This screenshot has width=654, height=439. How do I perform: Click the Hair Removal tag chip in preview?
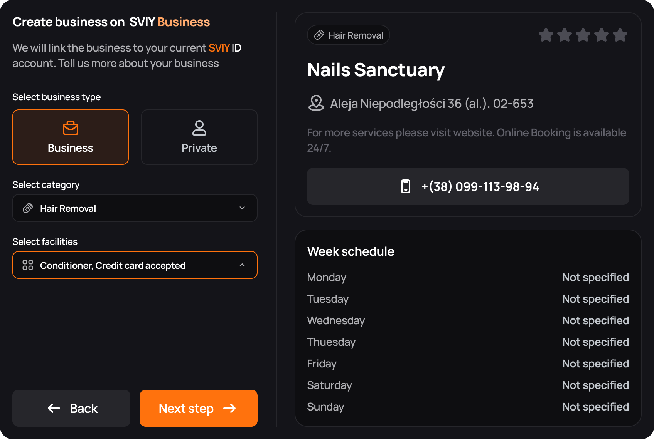click(349, 35)
